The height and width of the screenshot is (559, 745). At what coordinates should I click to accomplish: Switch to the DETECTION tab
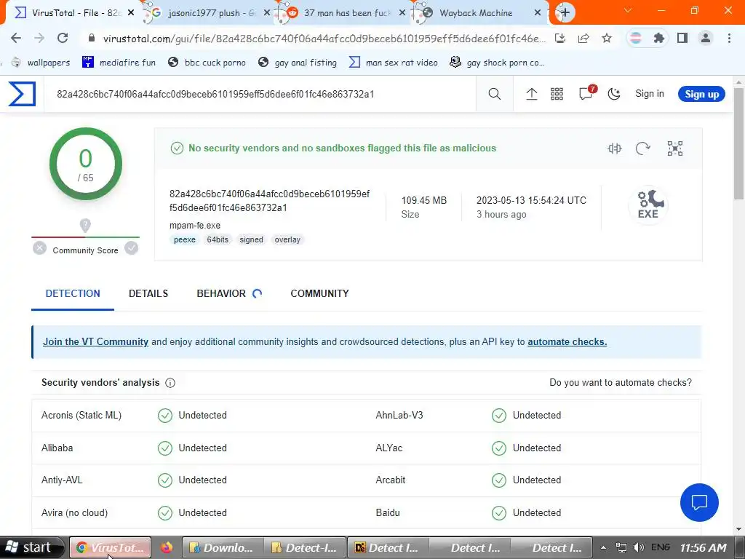click(73, 293)
